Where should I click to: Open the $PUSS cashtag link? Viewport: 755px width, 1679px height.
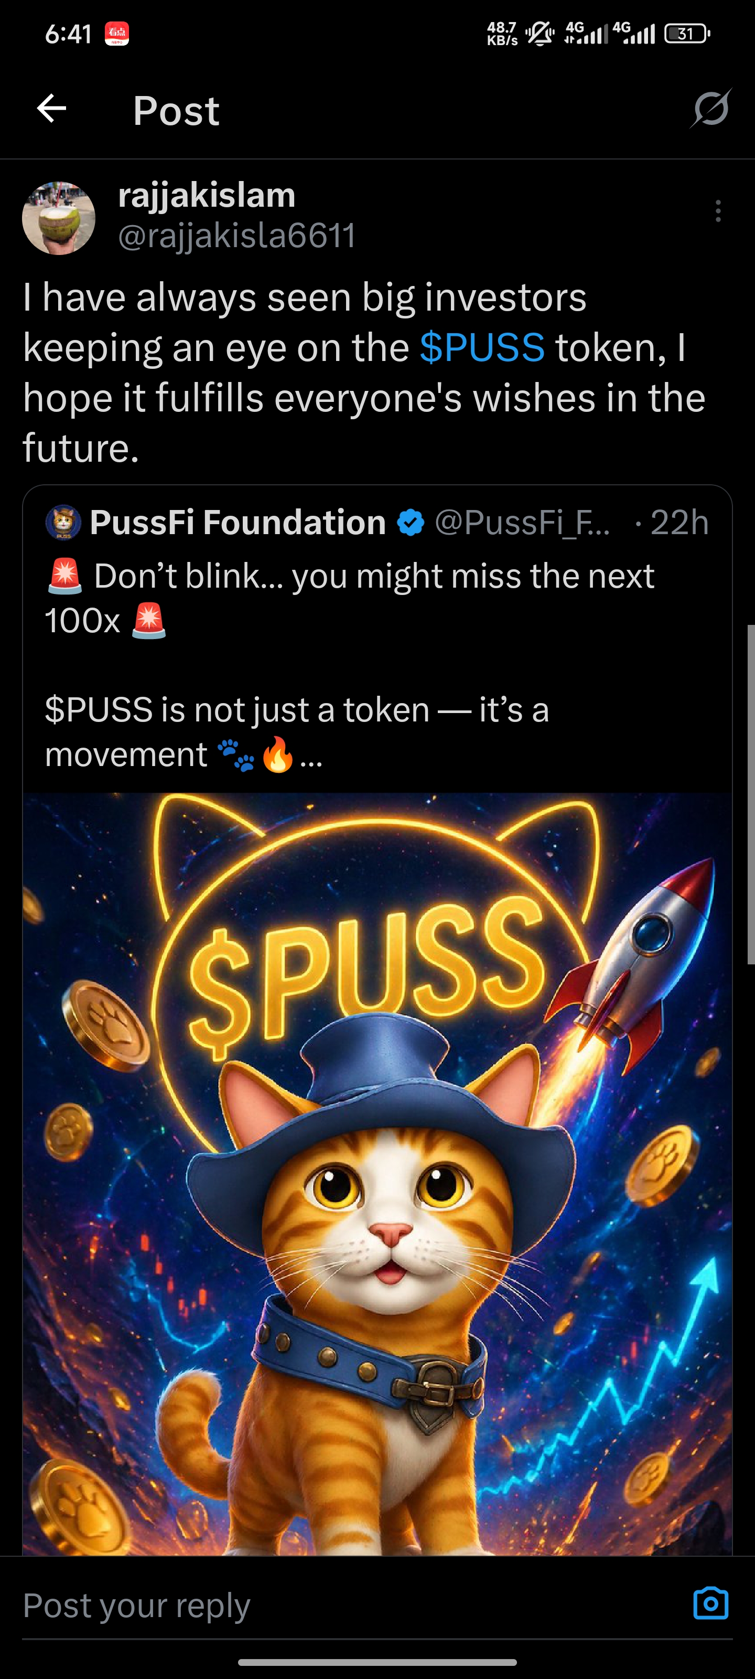482,347
